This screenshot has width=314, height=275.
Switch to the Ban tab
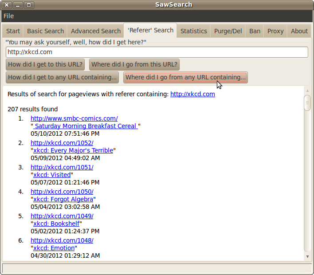click(x=255, y=31)
